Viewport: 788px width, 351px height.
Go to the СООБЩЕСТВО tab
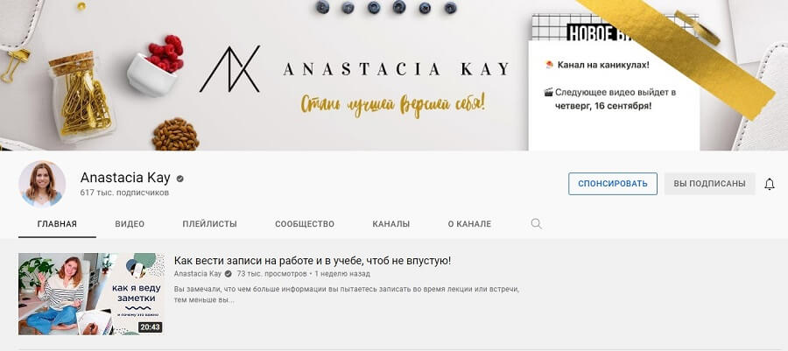click(x=305, y=224)
